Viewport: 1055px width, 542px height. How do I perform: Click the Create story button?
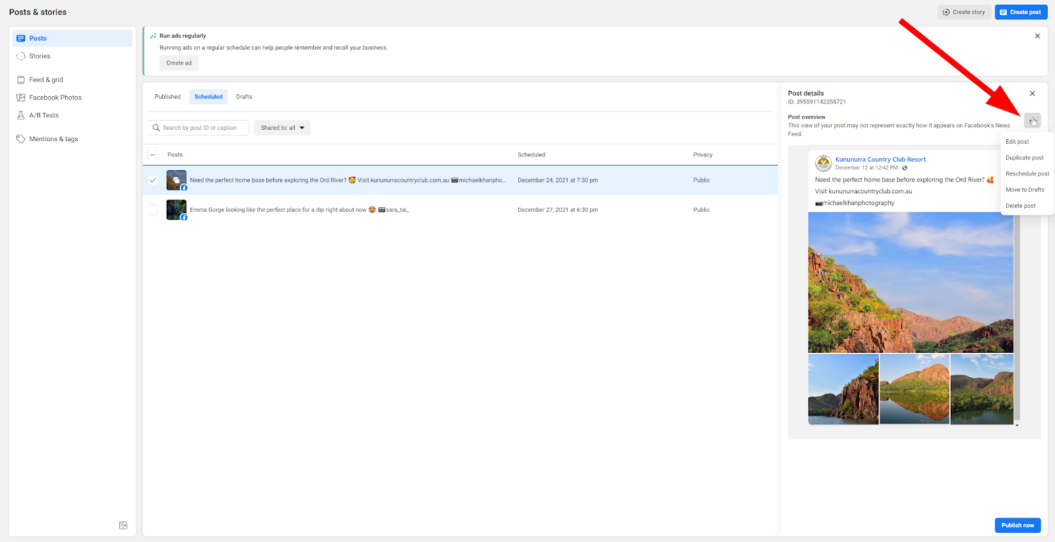pos(964,12)
